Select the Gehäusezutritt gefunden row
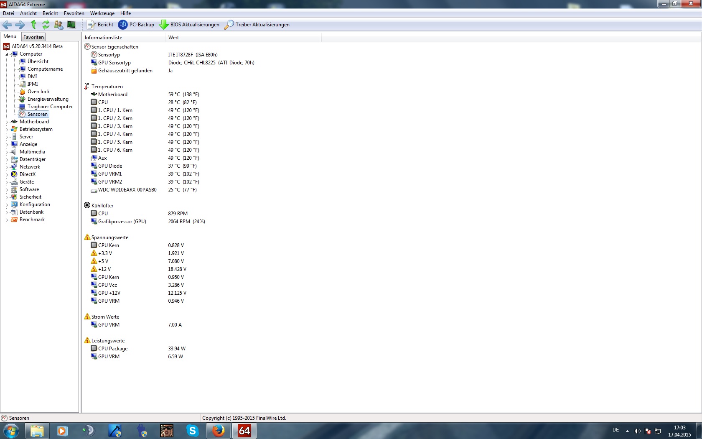The image size is (702, 439). pos(132,71)
